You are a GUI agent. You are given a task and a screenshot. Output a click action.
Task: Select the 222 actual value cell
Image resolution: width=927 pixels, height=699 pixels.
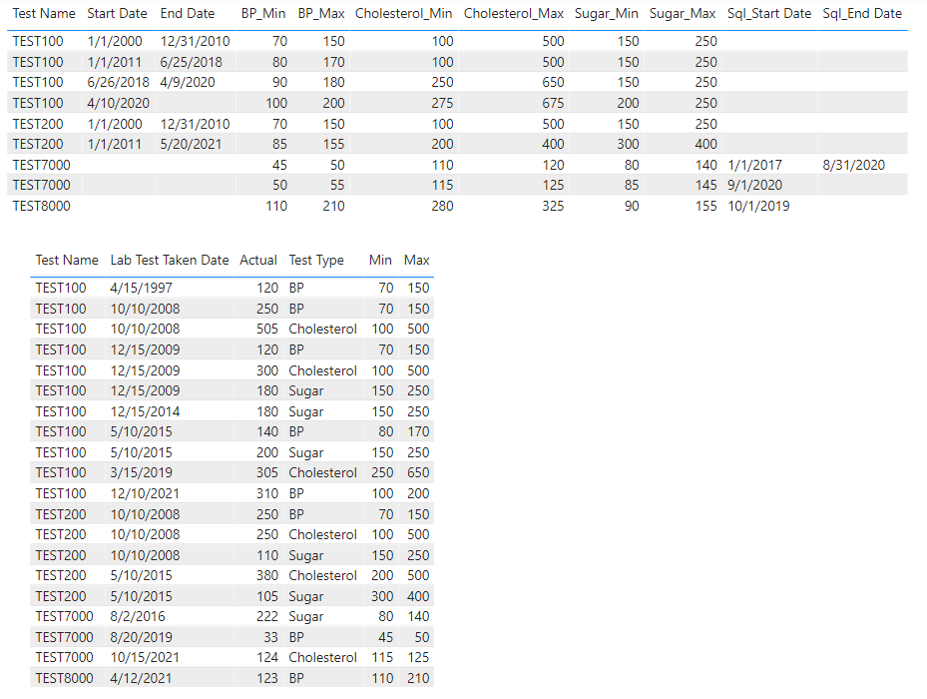267,617
